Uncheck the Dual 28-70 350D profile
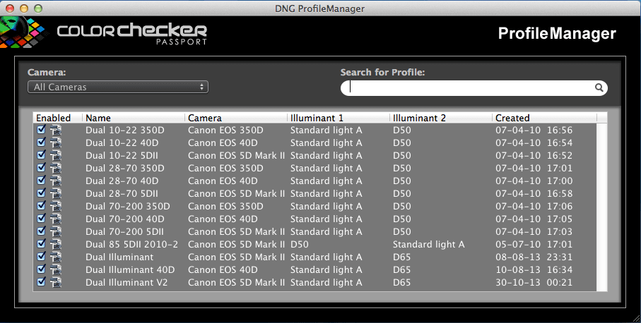The height and width of the screenshot is (323, 641). 41,168
